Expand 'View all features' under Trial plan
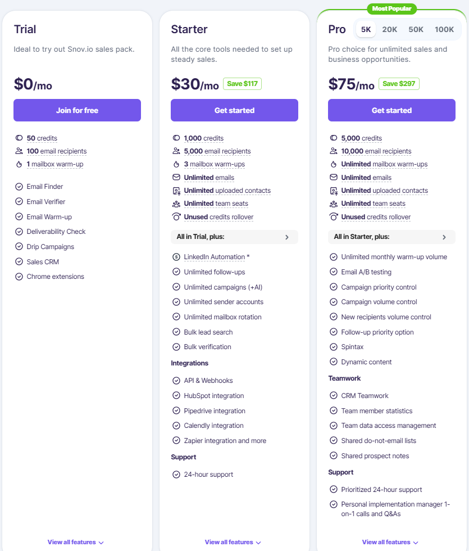469x551 pixels. (76, 543)
